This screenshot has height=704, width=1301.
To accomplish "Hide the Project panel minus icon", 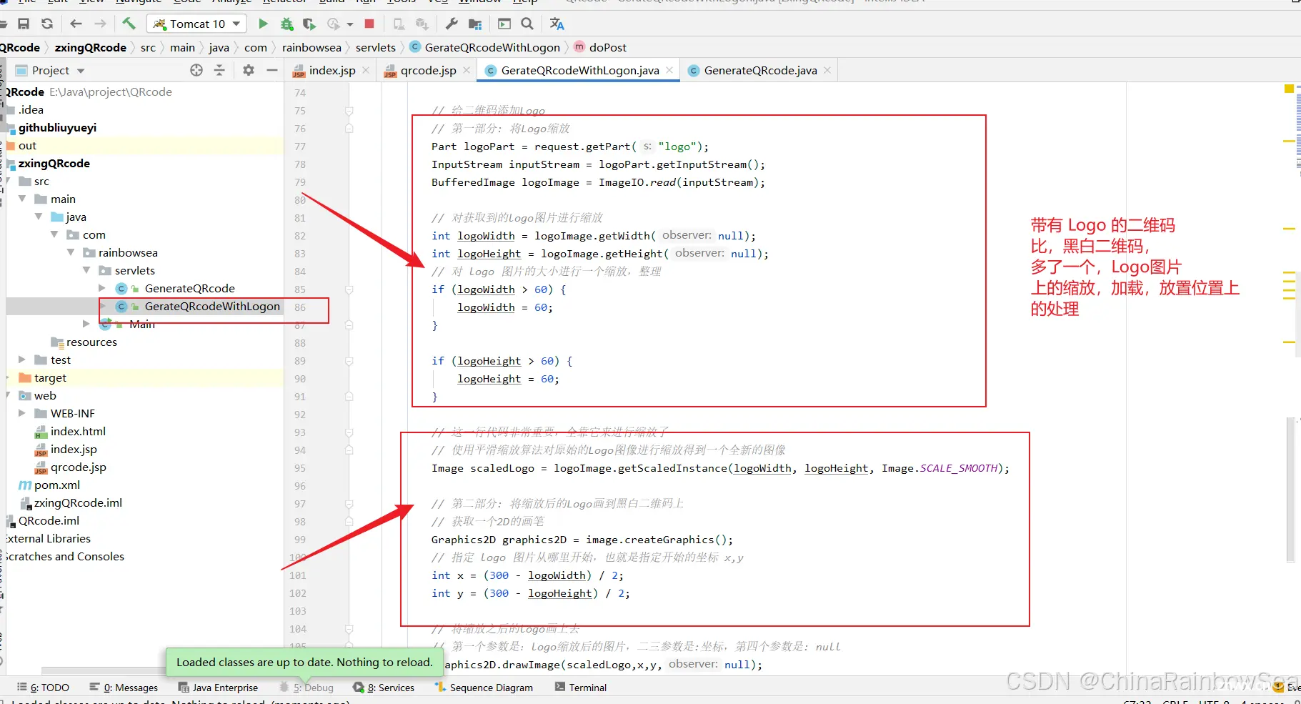I will tap(271, 70).
